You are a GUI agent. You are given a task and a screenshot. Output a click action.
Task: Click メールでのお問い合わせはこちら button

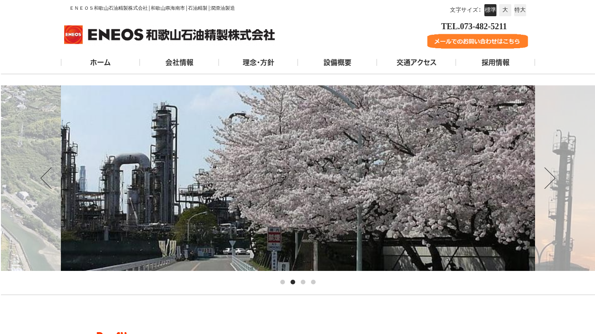pyautogui.click(x=477, y=41)
